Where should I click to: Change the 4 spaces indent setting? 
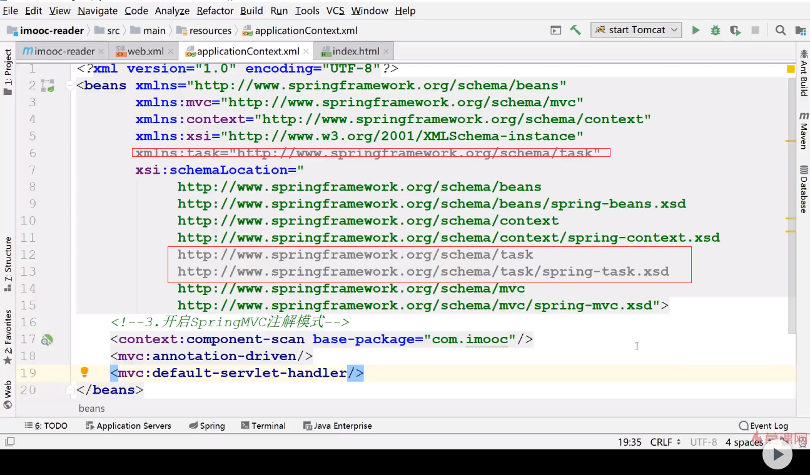[x=744, y=442]
